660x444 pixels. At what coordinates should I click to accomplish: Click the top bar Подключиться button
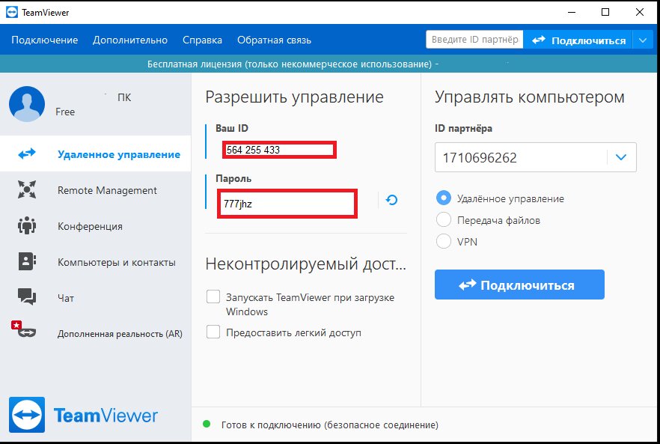(578, 40)
